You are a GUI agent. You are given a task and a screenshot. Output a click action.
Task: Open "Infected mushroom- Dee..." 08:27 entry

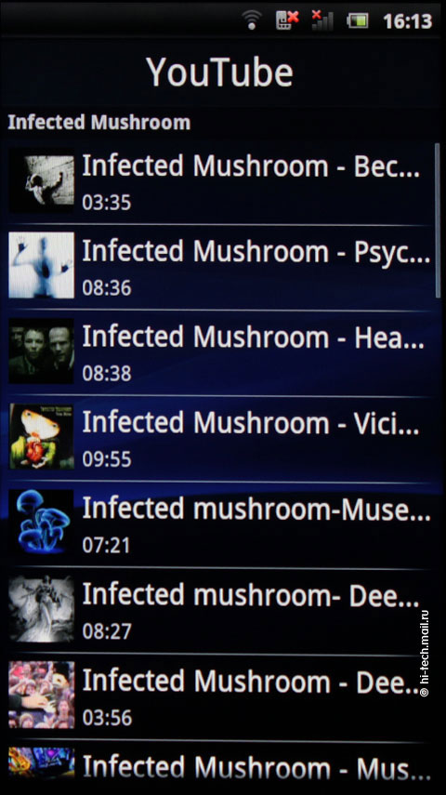coord(221,611)
